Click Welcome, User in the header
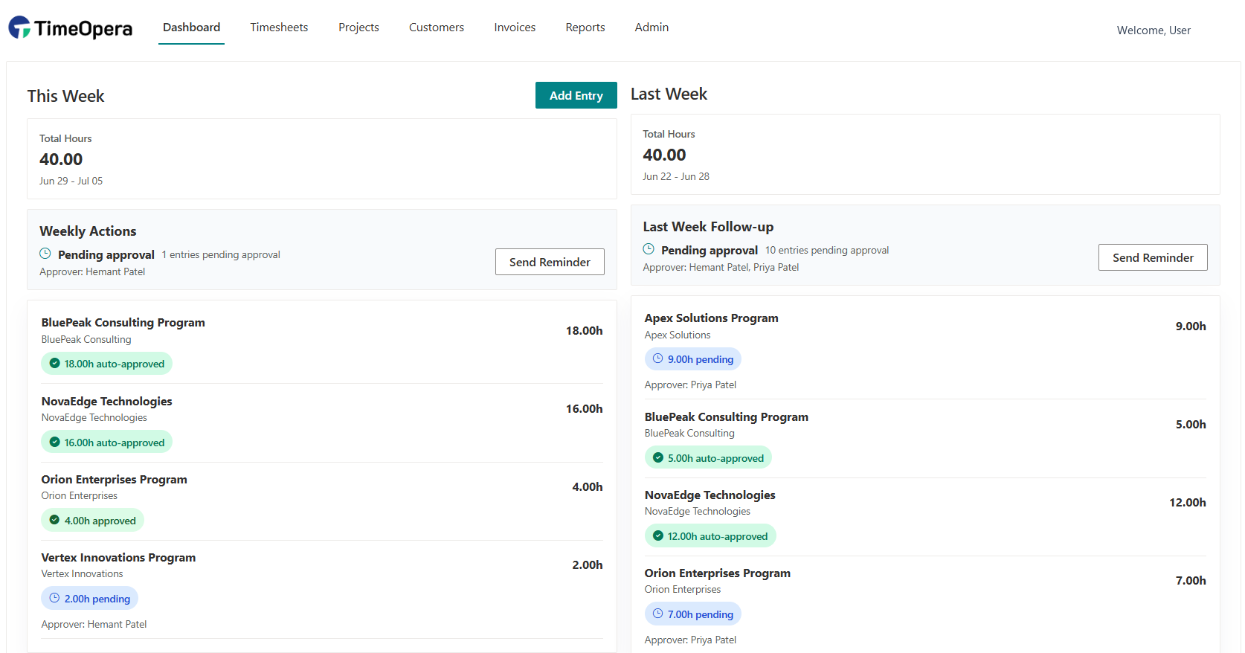The height and width of the screenshot is (653, 1245). (1154, 30)
